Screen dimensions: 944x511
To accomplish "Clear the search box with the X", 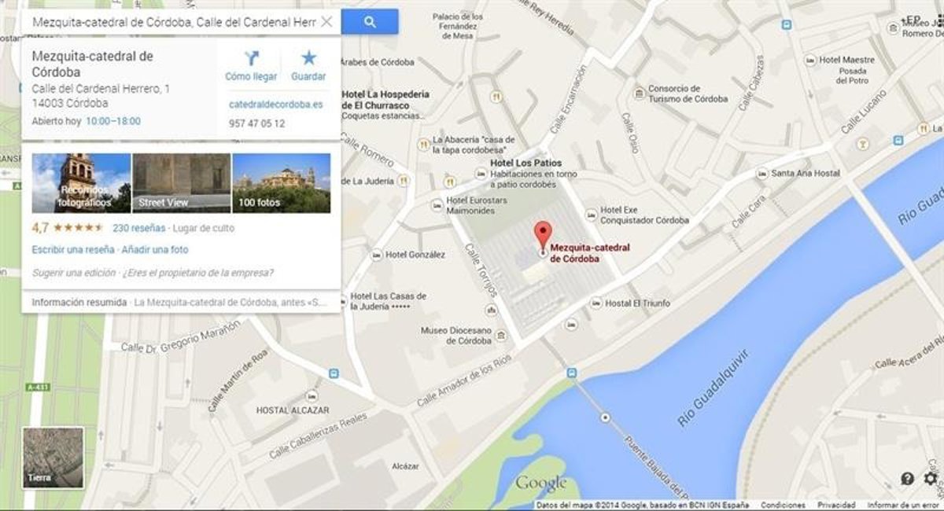I will [x=327, y=22].
